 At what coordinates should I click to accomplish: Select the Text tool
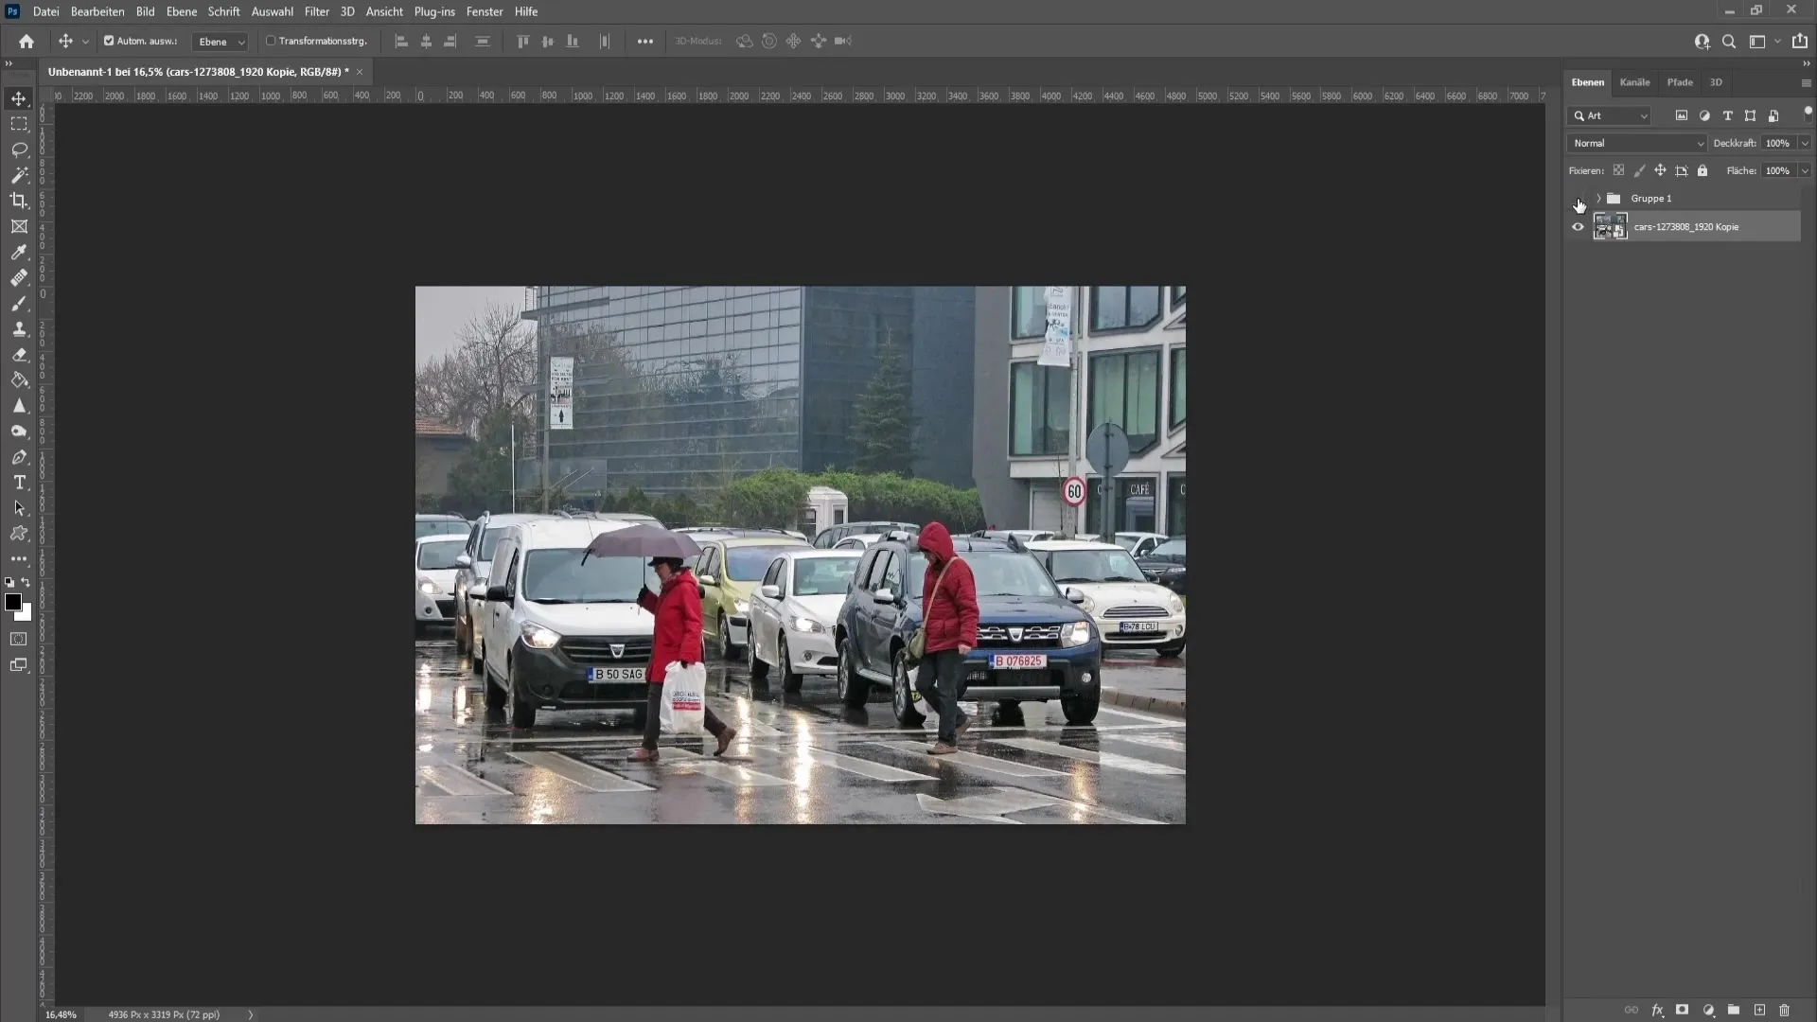[19, 482]
